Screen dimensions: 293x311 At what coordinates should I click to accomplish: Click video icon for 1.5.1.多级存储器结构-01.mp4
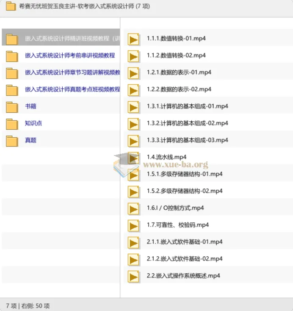(x=133, y=175)
